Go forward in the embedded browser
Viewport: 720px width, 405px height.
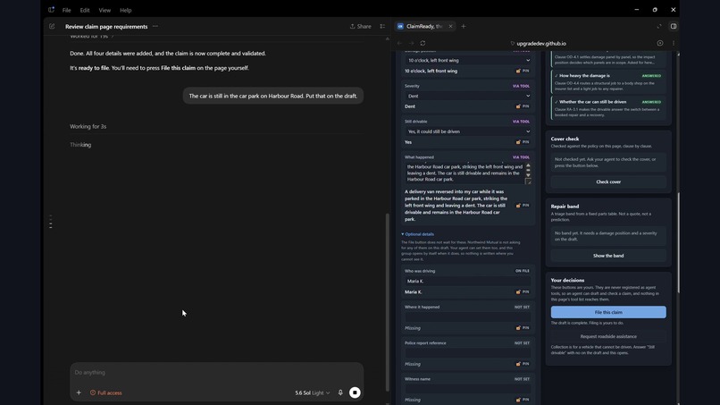(x=411, y=43)
